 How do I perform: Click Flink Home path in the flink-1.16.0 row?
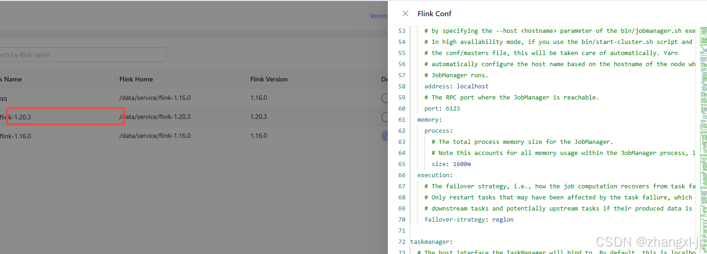[155, 136]
